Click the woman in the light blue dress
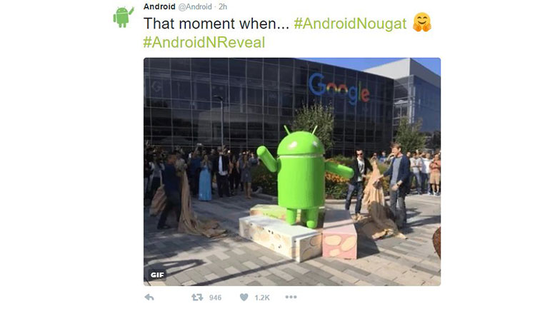550x309 pixels. pyautogui.click(x=205, y=178)
